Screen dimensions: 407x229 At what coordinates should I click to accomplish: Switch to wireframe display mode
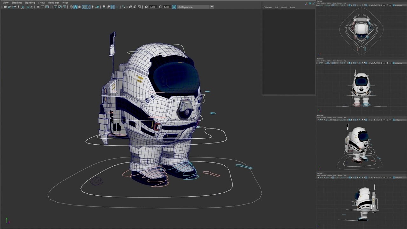(x=71, y=7)
